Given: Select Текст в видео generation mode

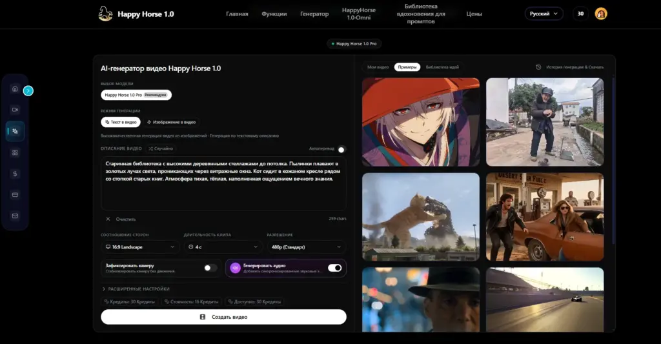Looking at the screenshot, I should point(121,122).
